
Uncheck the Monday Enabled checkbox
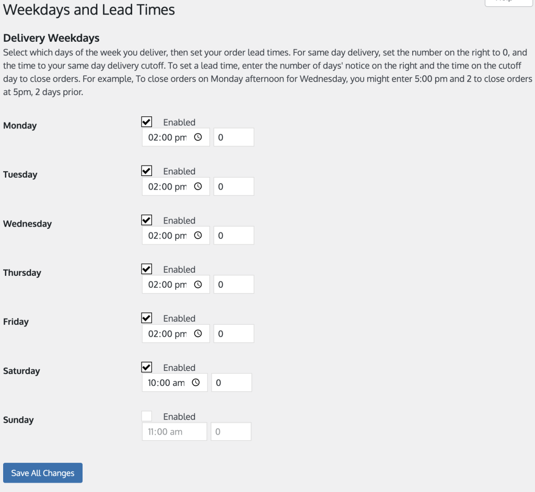coord(147,122)
